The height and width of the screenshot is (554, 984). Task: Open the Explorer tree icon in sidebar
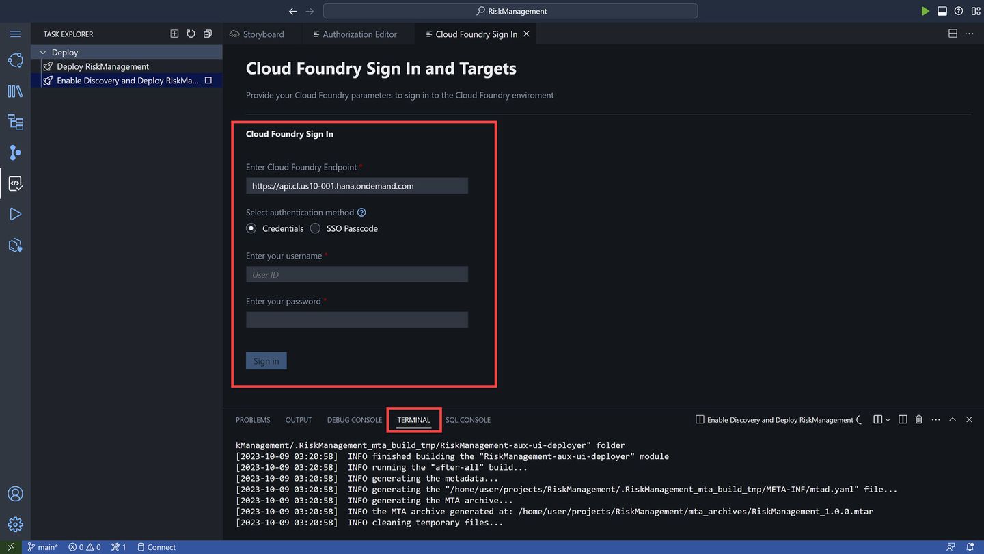(x=15, y=122)
